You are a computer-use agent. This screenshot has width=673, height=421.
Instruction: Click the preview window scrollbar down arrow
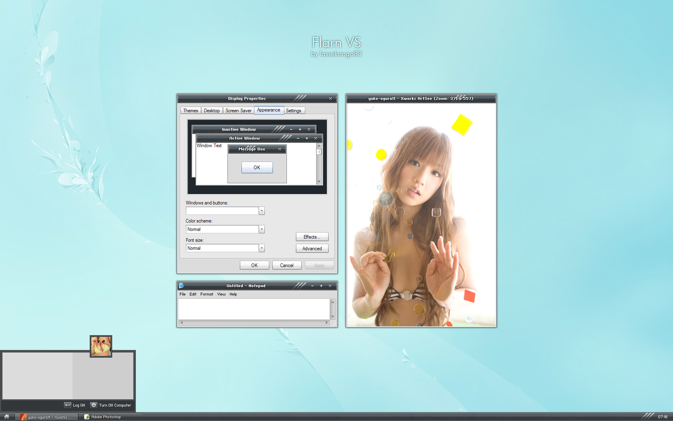click(x=319, y=181)
